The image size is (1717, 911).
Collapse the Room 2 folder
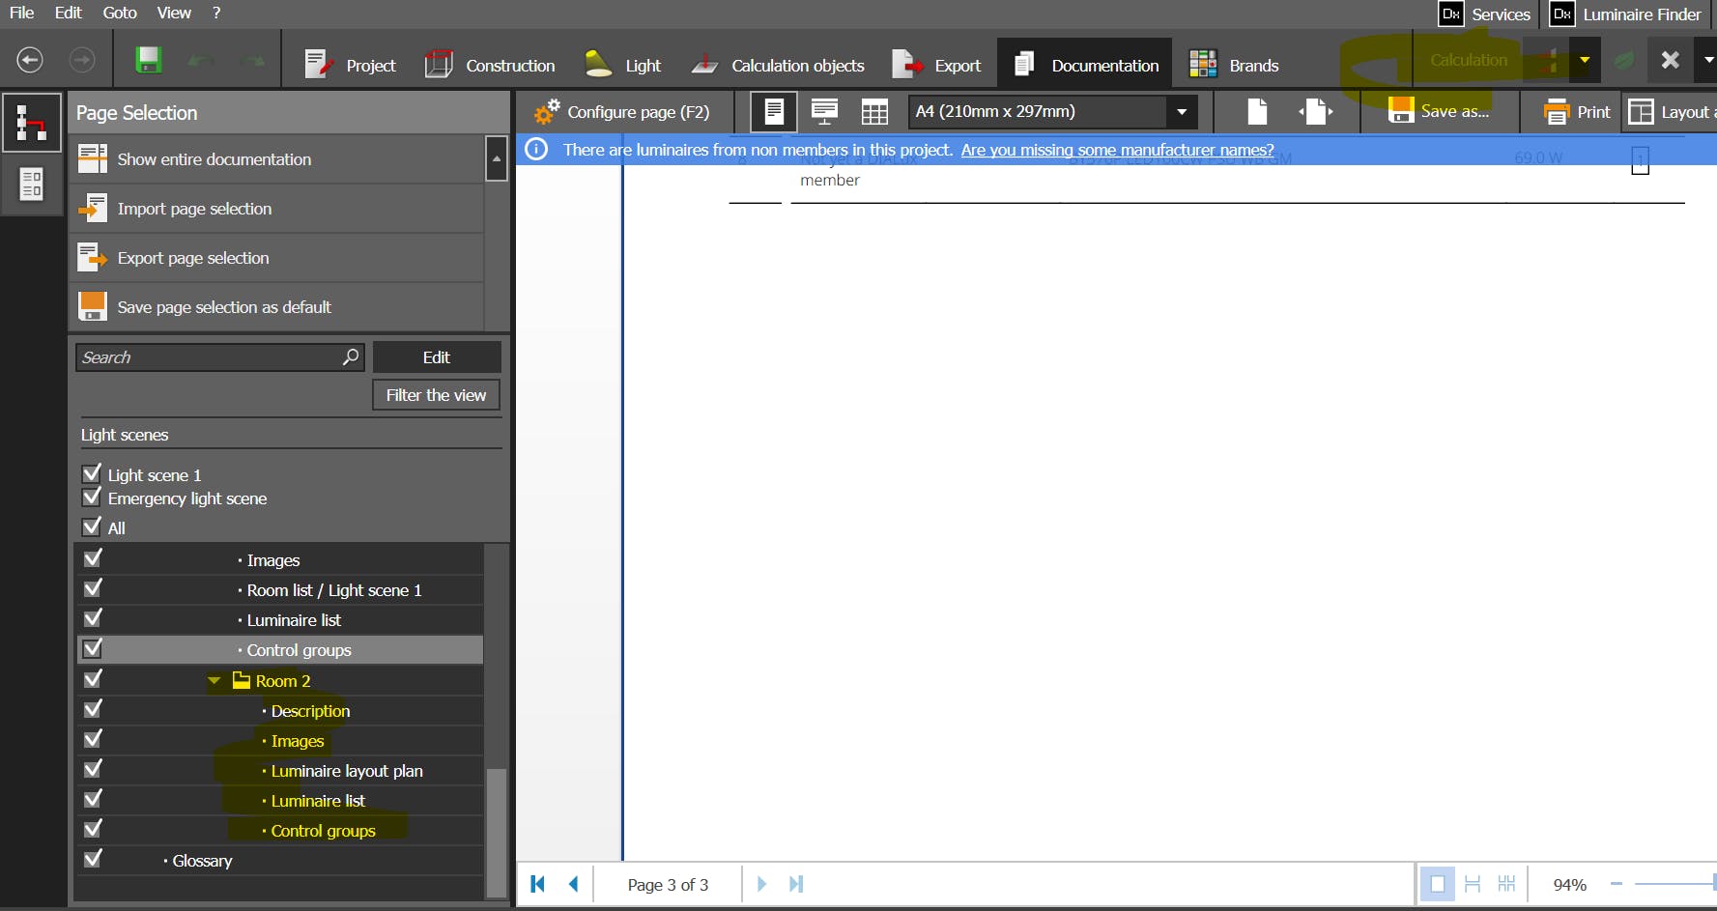click(215, 681)
